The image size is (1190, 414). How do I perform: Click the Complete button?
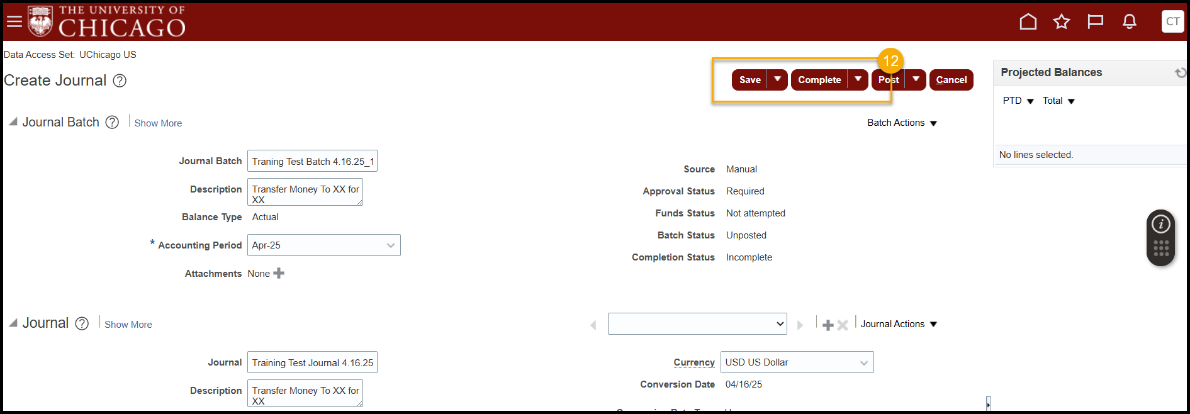tap(819, 80)
